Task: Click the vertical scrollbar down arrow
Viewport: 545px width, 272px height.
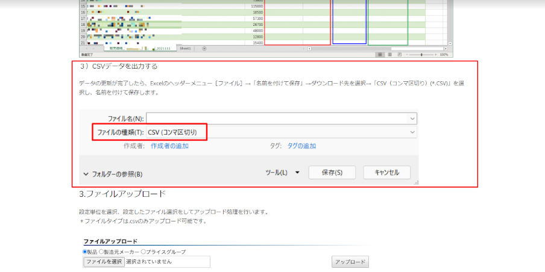Action: 450,44
